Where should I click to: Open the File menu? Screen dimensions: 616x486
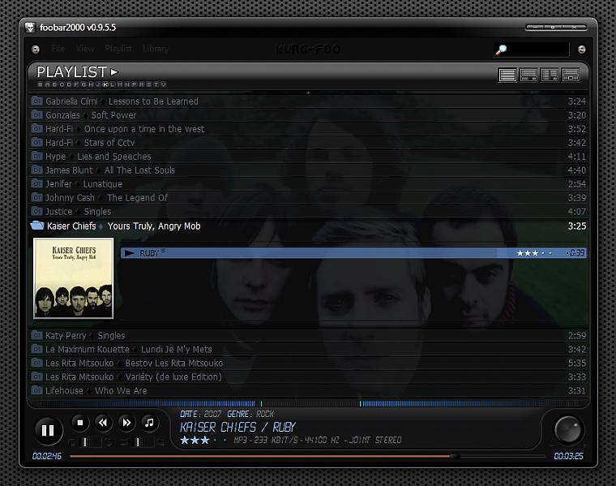click(x=58, y=49)
